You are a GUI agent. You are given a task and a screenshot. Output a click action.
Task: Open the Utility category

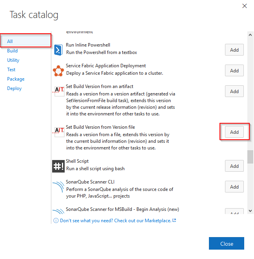pyautogui.click(x=13, y=60)
